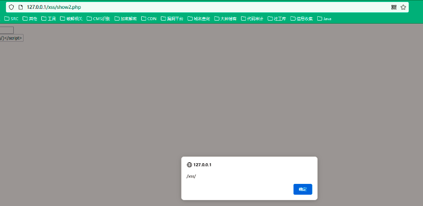Open the 大神博客 bookmark folder
Screen dimensions: 423x206
[226, 19]
